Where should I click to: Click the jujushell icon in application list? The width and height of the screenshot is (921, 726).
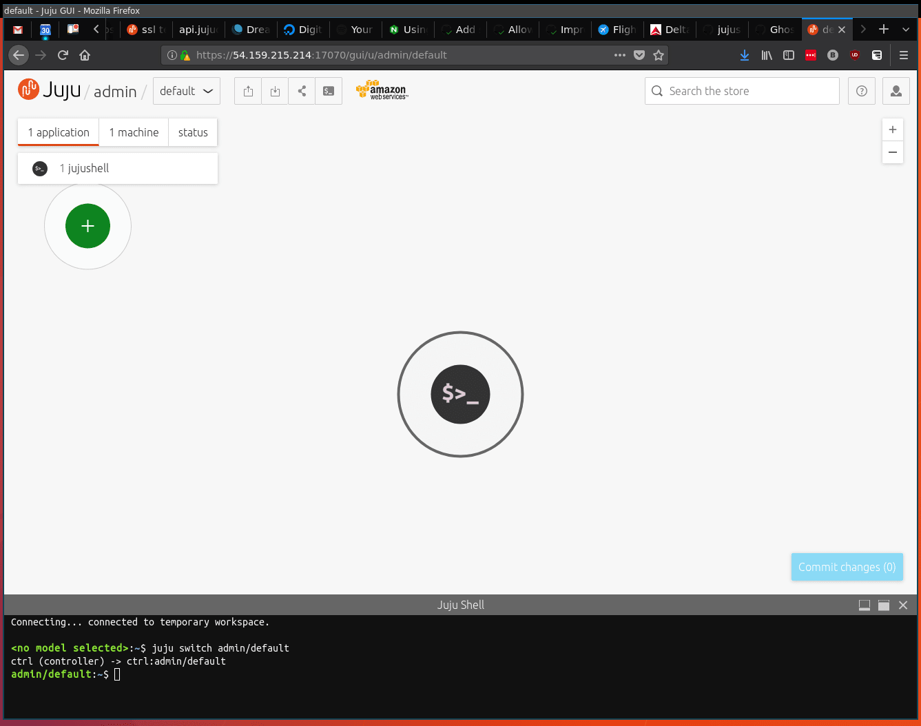pyautogui.click(x=40, y=168)
